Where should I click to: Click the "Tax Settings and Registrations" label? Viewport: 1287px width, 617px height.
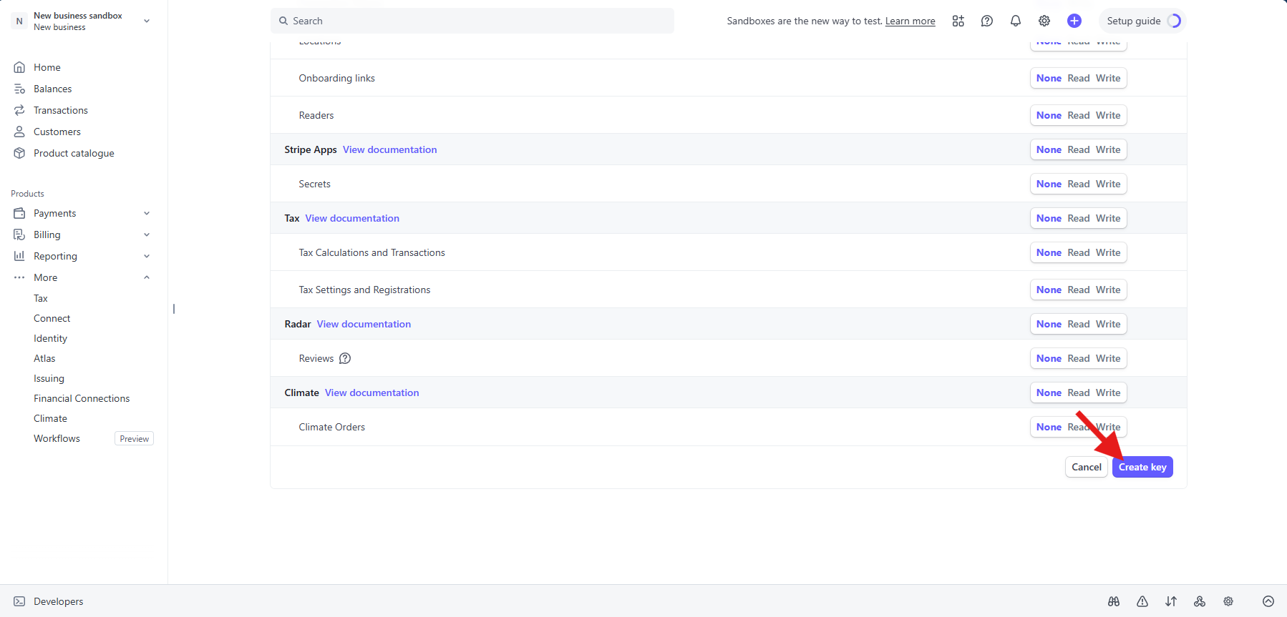tap(364, 290)
